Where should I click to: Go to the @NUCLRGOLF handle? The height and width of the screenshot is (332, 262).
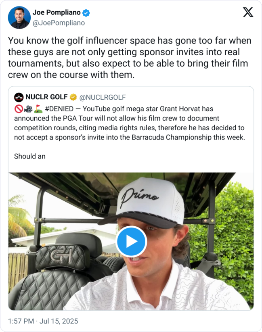[x=103, y=97]
